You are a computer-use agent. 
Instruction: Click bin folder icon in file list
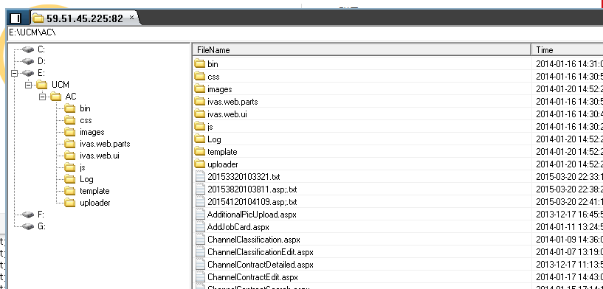click(x=199, y=64)
